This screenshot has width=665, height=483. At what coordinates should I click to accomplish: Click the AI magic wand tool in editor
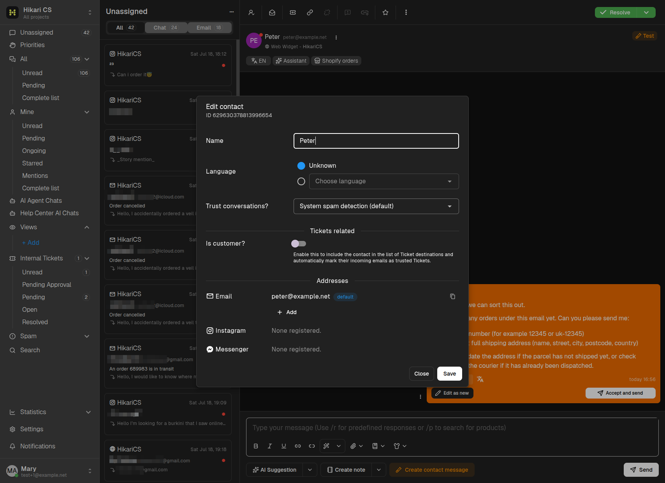(x=327, y=446)
